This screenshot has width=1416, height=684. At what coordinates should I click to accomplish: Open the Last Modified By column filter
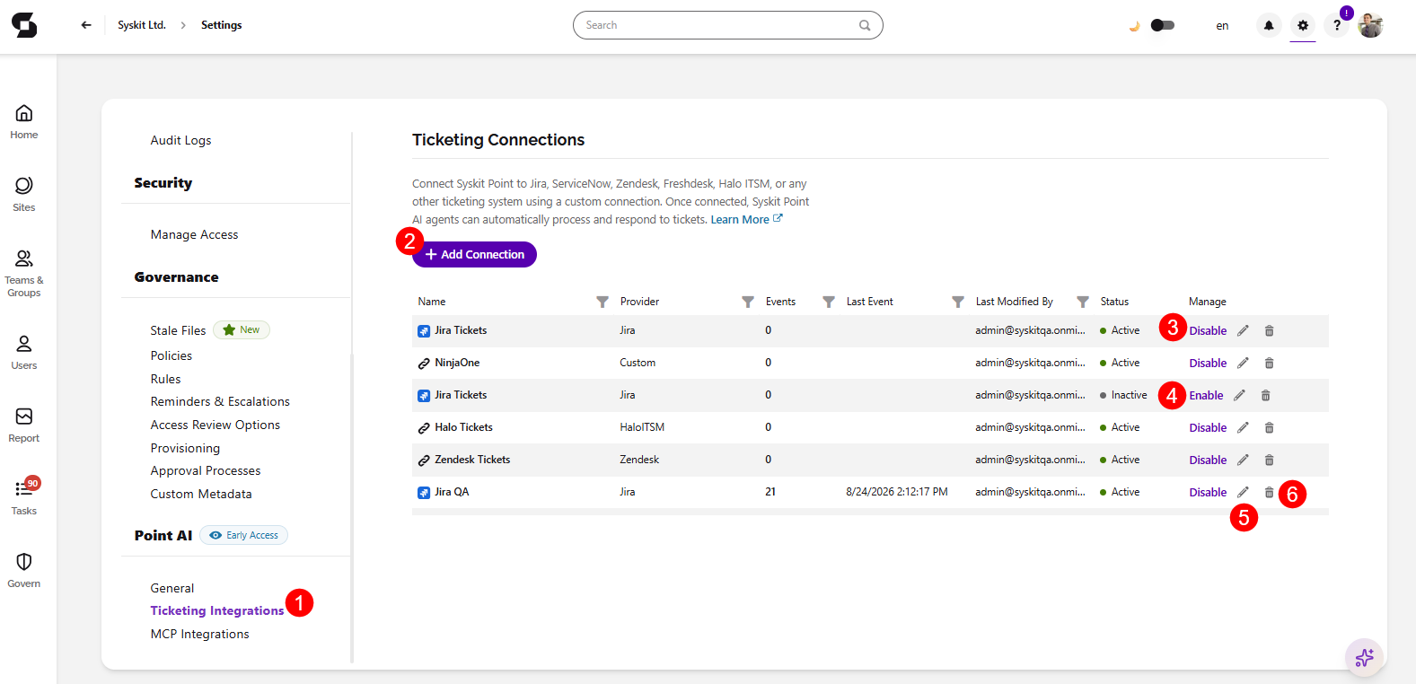click(1083, 302)
